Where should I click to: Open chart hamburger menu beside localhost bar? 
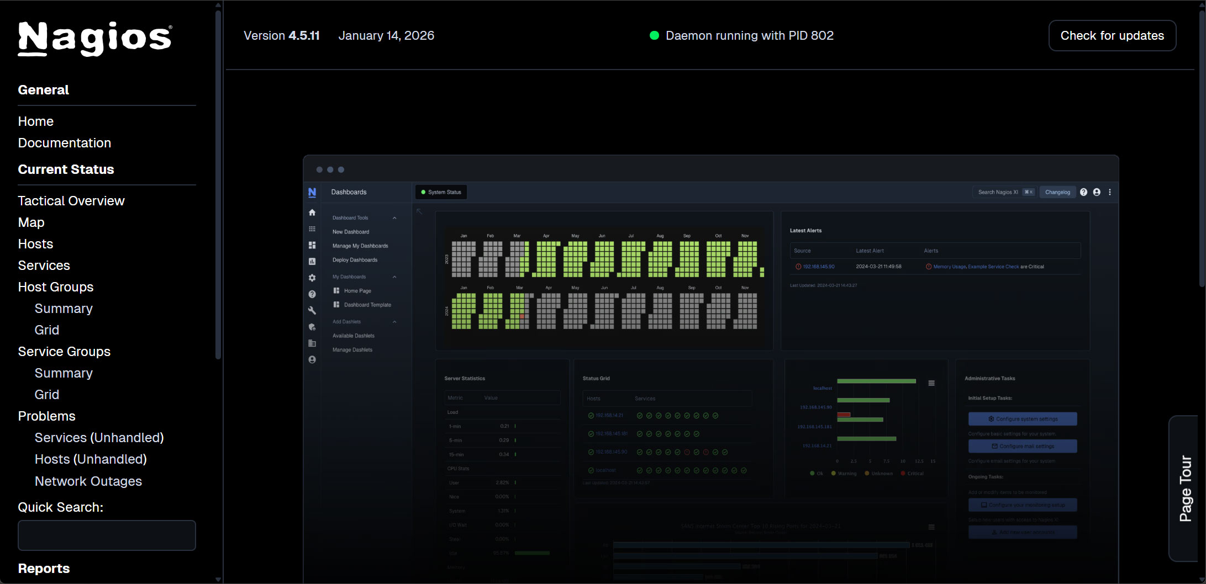coord(931,383)
